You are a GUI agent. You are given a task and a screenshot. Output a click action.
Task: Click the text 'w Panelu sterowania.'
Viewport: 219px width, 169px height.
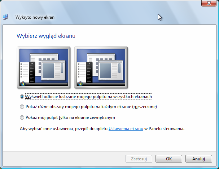click(164, 129)
